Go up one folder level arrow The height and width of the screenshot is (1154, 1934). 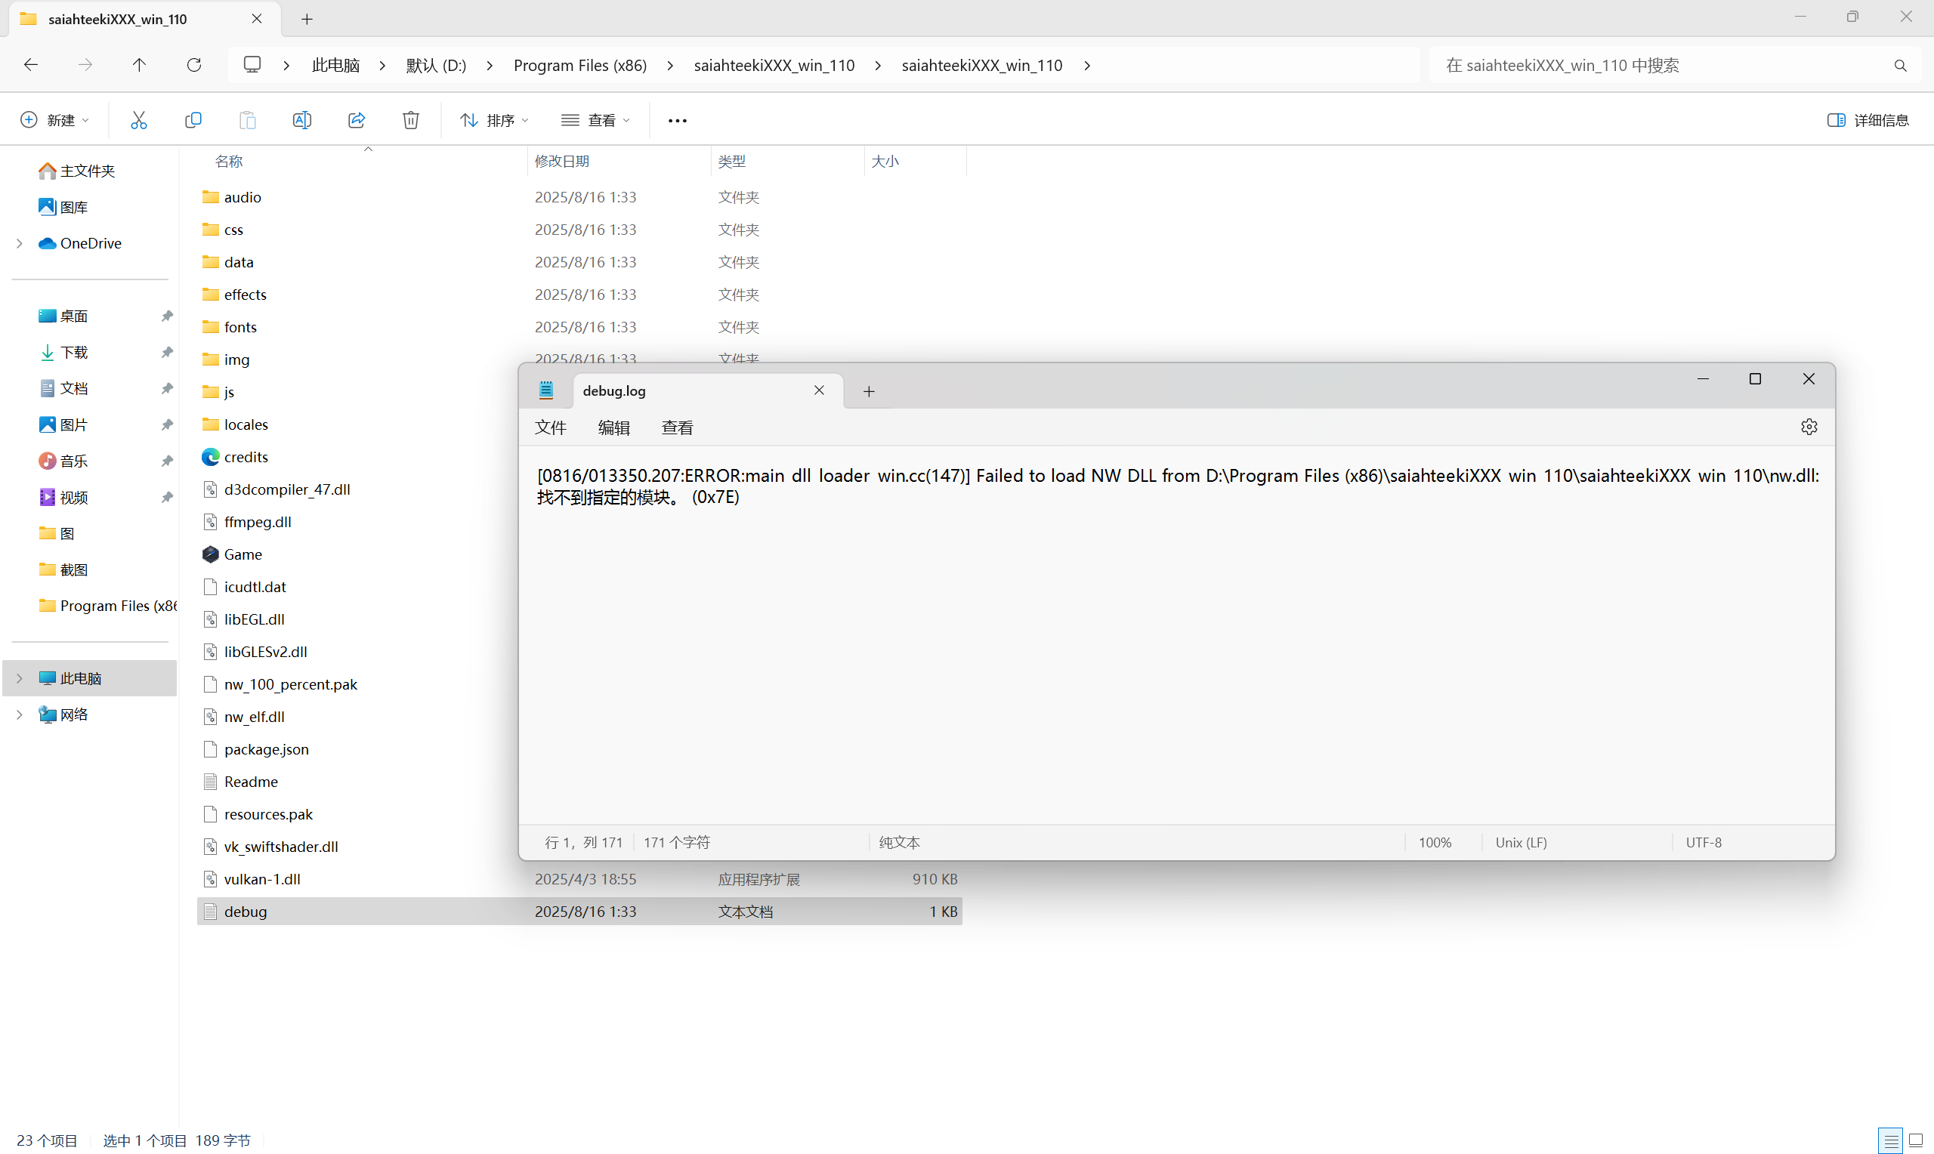point(139,65)
